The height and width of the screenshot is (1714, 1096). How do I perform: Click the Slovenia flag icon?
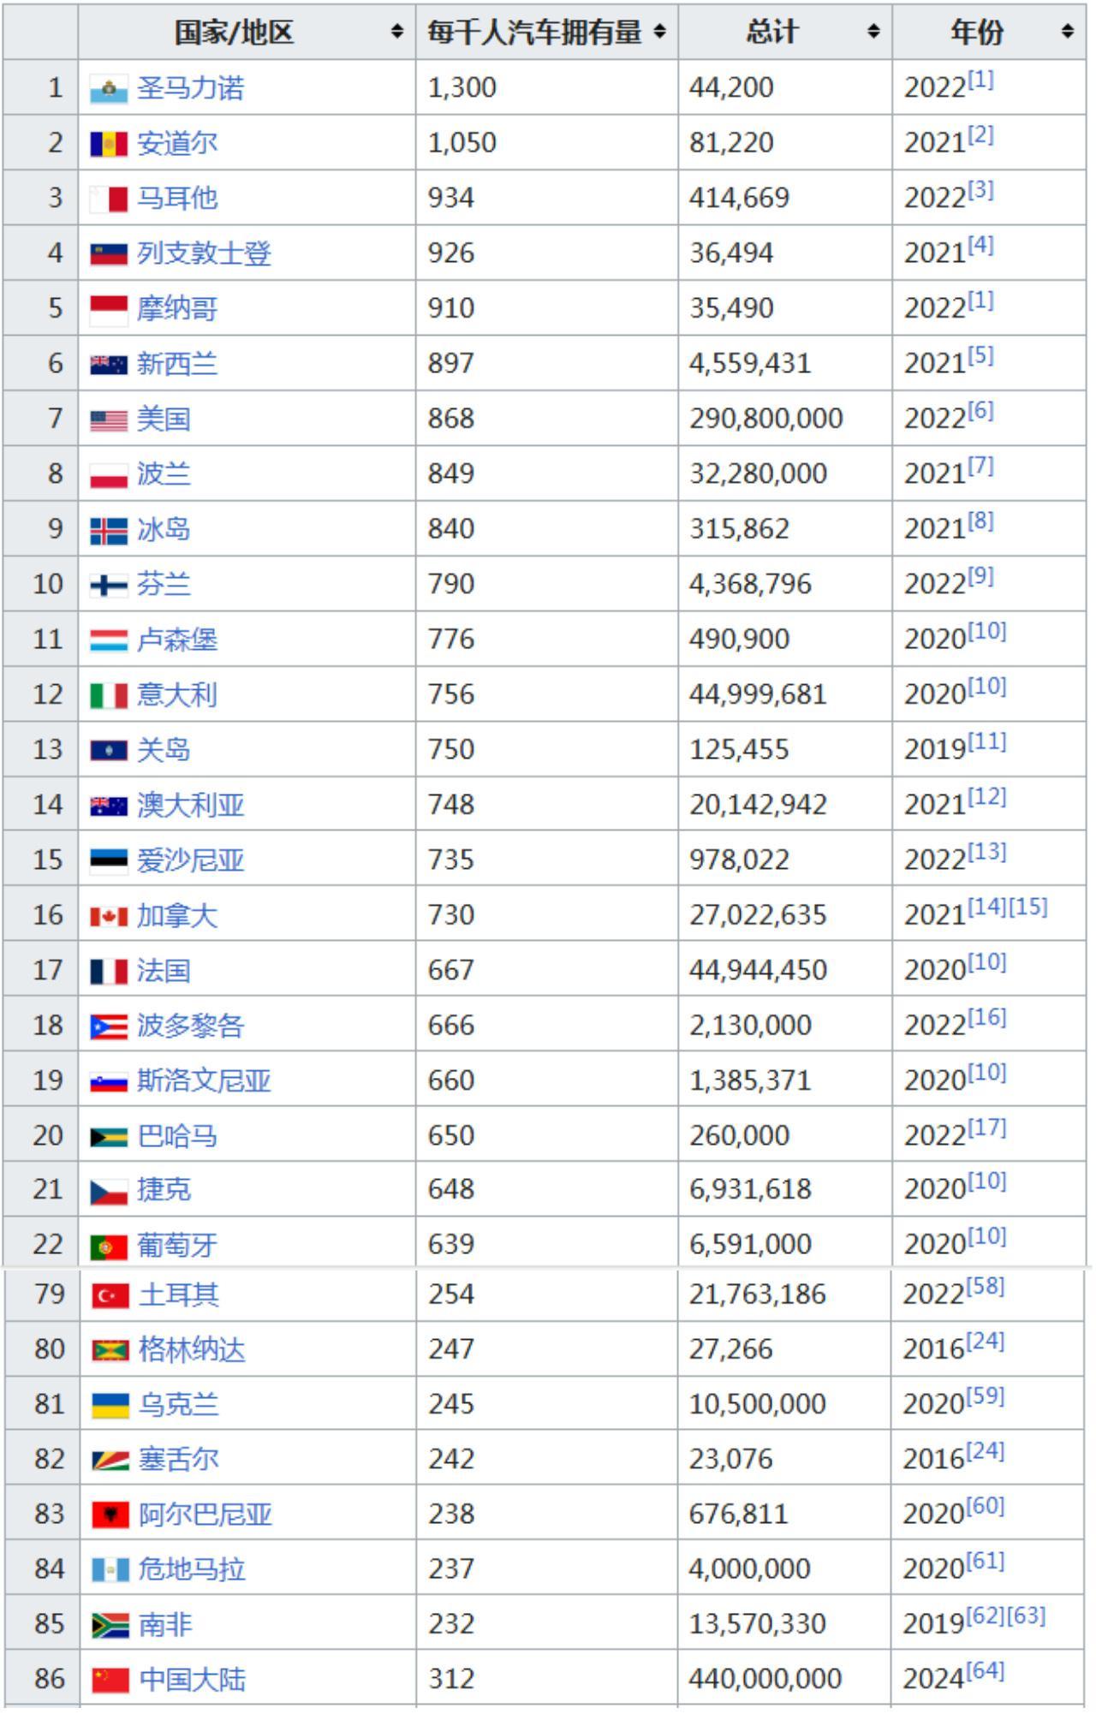click(109, 1082)
